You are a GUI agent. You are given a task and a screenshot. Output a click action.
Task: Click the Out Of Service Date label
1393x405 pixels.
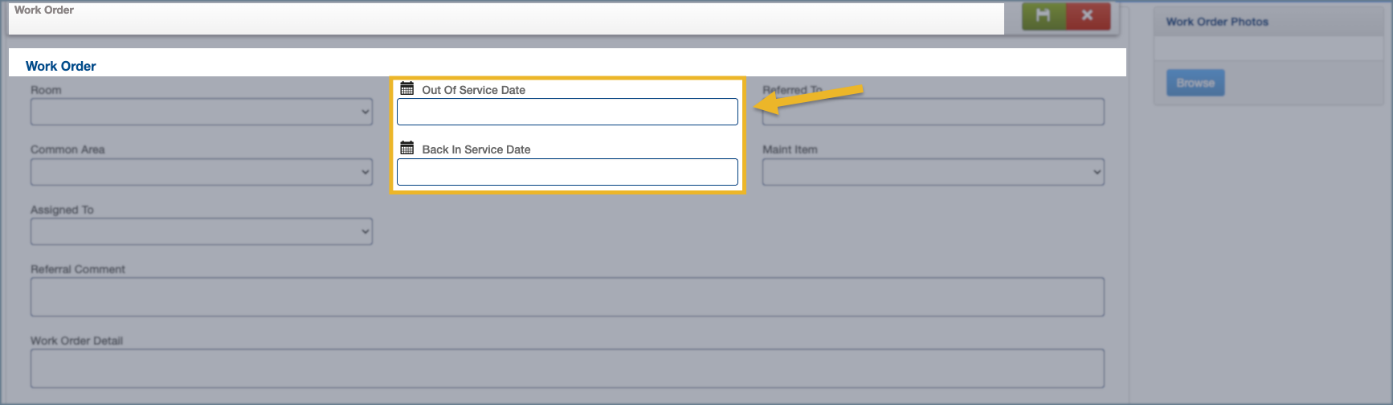tap(473, 90)
